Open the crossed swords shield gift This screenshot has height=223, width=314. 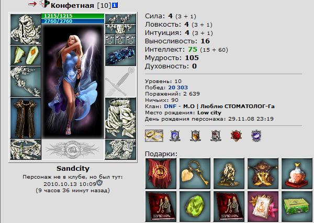tap(263, 173)
